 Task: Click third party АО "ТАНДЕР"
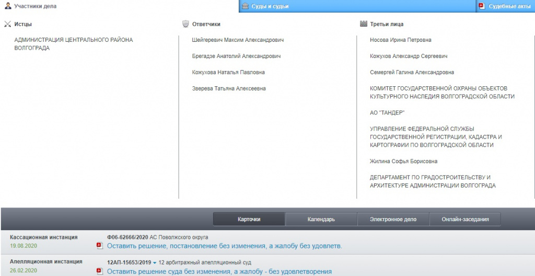point(387,113)
